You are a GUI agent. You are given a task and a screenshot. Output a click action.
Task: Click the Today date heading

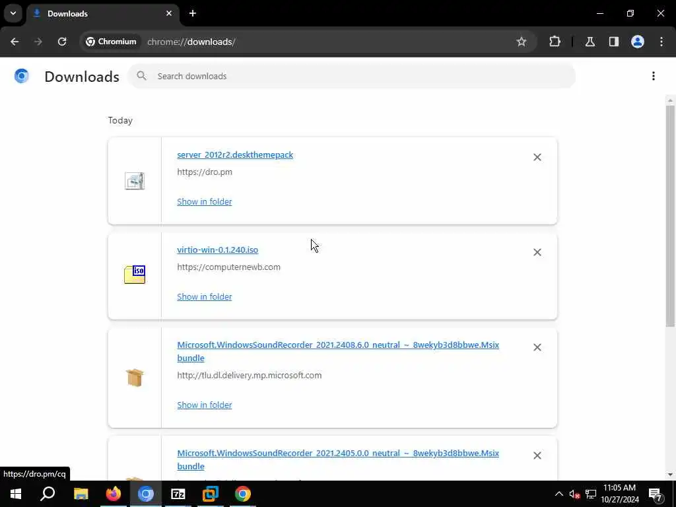tap(120, 120)
